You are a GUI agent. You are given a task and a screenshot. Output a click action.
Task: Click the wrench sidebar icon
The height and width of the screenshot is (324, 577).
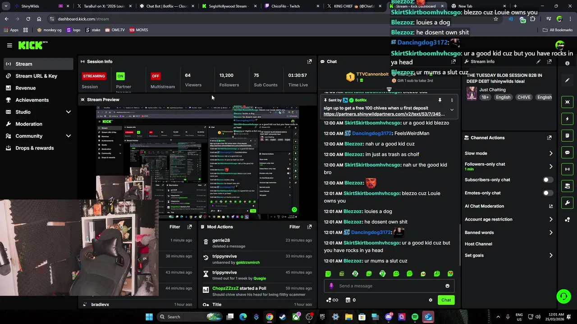click(x=568, y=203)
